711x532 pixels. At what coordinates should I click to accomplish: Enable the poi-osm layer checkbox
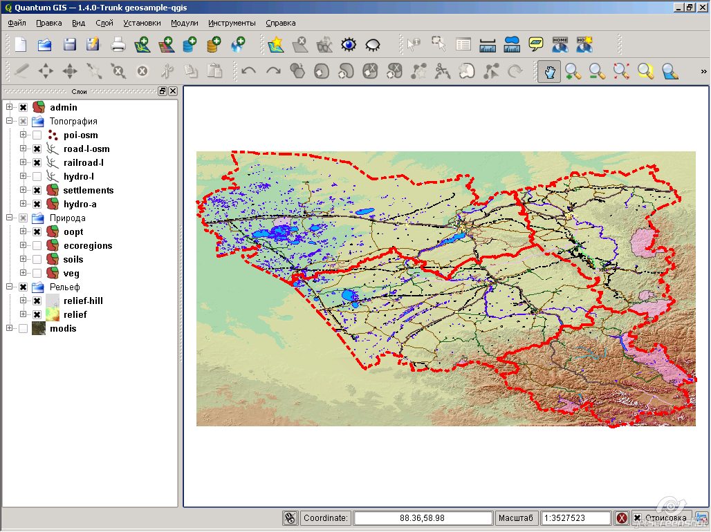(x=37, y=135)
